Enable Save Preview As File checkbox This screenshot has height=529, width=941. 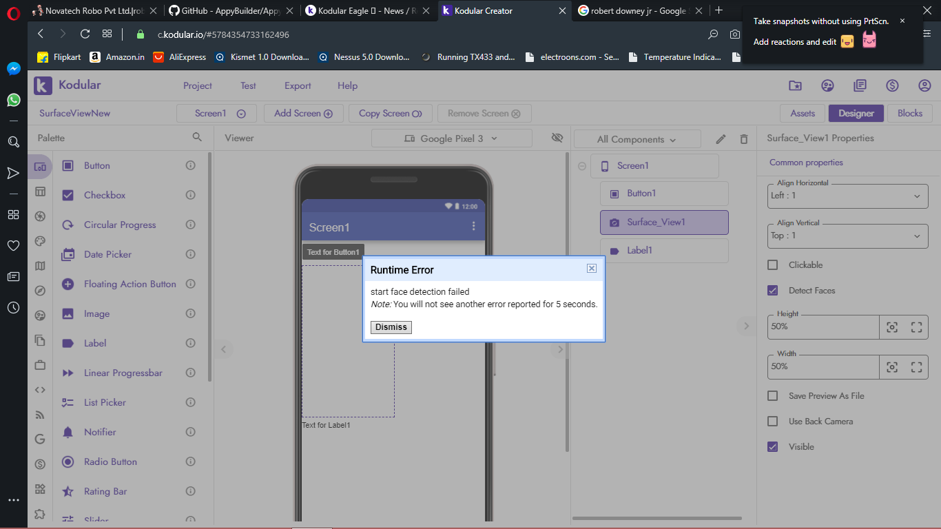click(773, 395)
